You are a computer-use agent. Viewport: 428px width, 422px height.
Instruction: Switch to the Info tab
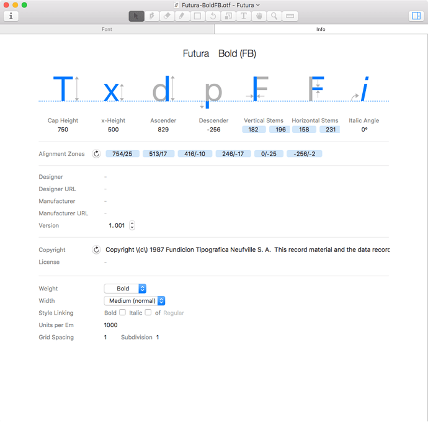click(321, 29)
